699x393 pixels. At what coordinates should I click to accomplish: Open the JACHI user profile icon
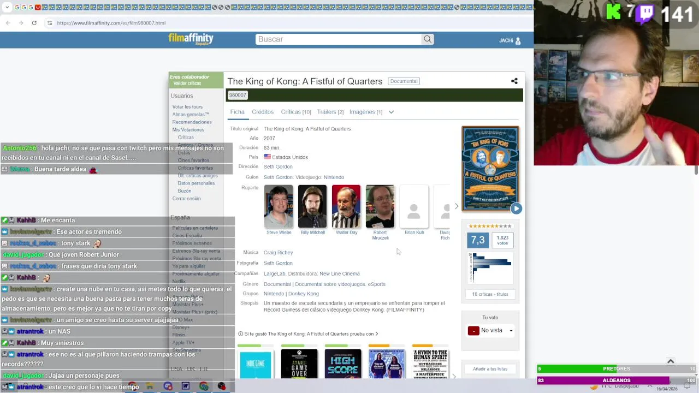pyautogui.click(x=518, y=40)
